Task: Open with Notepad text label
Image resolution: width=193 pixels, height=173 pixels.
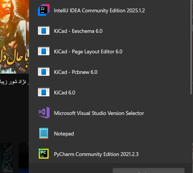Action: click(64, 134)
